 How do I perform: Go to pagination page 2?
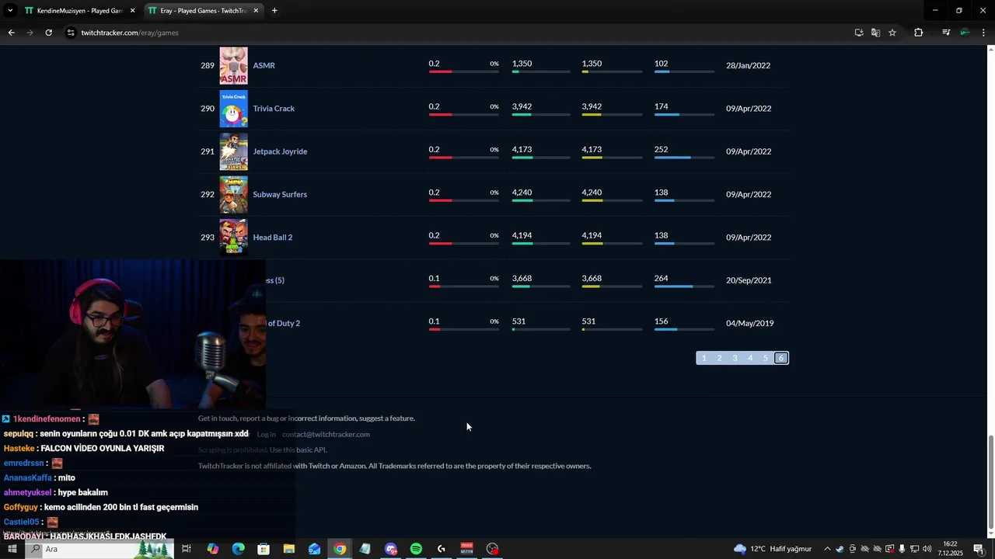click(x=719, y=358)
